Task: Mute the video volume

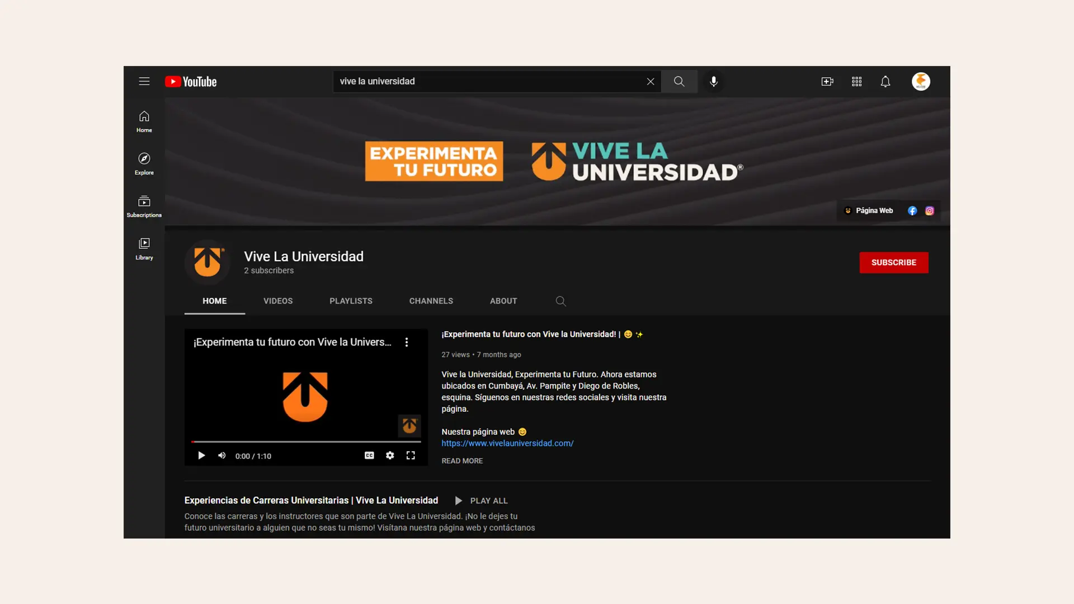Action: (222, 456)
